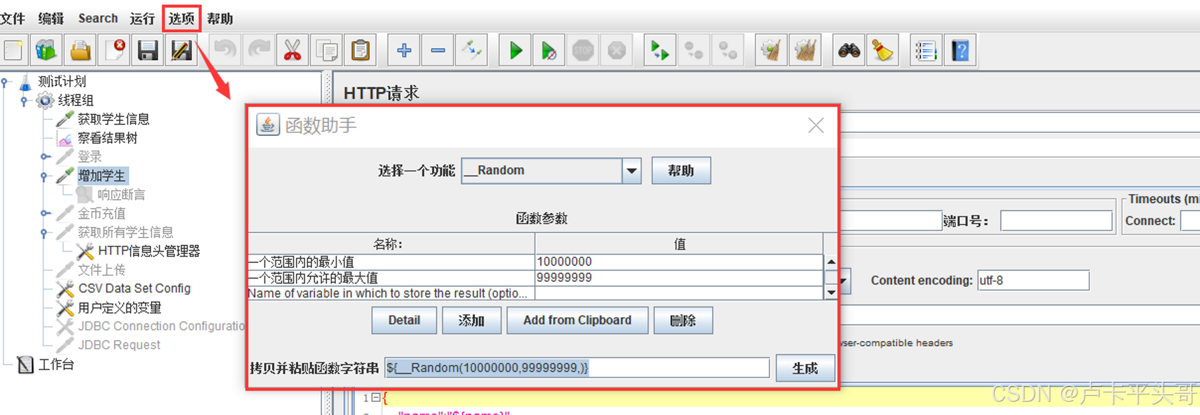
Task: Click the grey Stop icon
Action: [x=583, y=50]
